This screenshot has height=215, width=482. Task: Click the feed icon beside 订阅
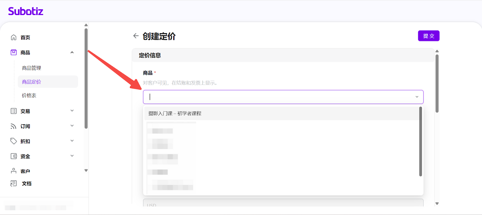tap(14, 126)
